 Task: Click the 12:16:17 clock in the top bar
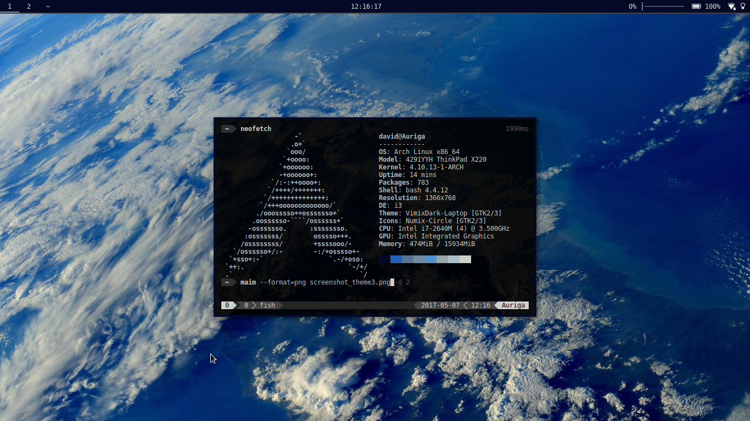click(x=366, y=7)
